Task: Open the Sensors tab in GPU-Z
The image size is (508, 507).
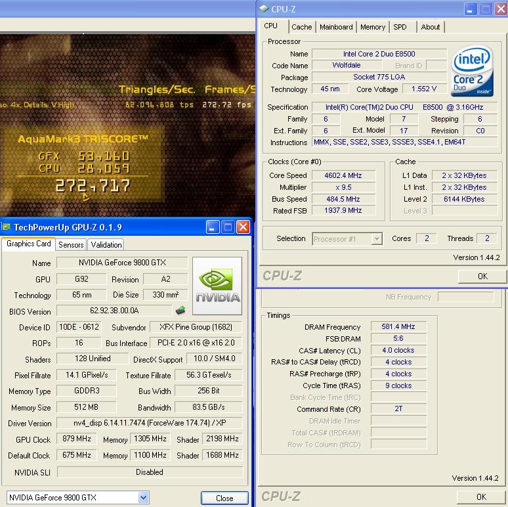Action: (71, 245)
